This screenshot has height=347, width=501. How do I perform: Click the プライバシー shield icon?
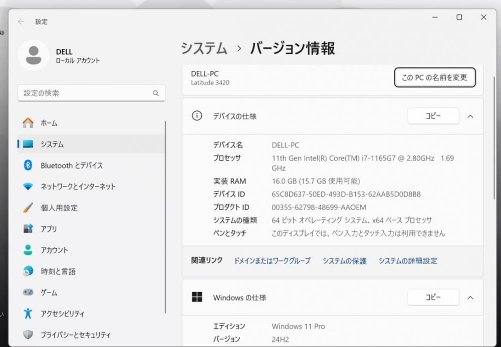coord(28,334)
